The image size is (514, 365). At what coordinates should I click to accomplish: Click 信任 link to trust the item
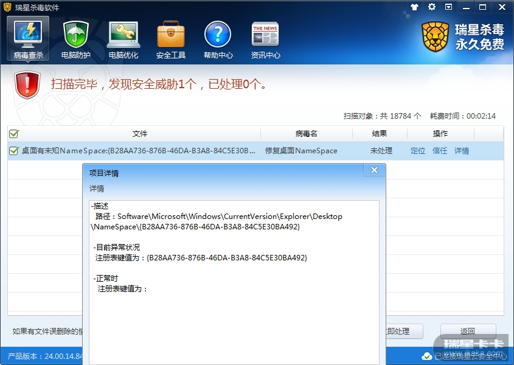440,151
